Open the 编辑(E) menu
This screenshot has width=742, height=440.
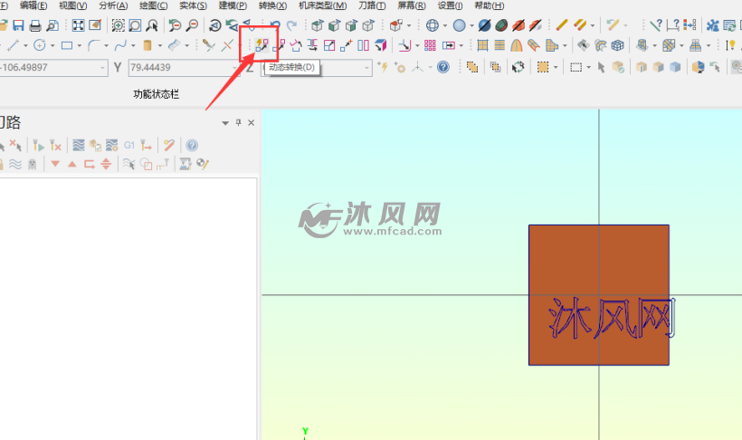click(33, 5)
